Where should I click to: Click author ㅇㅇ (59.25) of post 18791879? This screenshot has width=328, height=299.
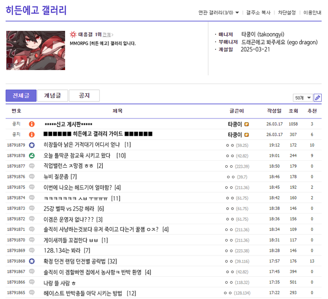[x=237, y=145]
